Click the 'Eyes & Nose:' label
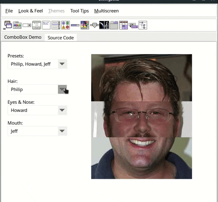The height and width of the screenshot is (202, 218). [x=21, y=102]
